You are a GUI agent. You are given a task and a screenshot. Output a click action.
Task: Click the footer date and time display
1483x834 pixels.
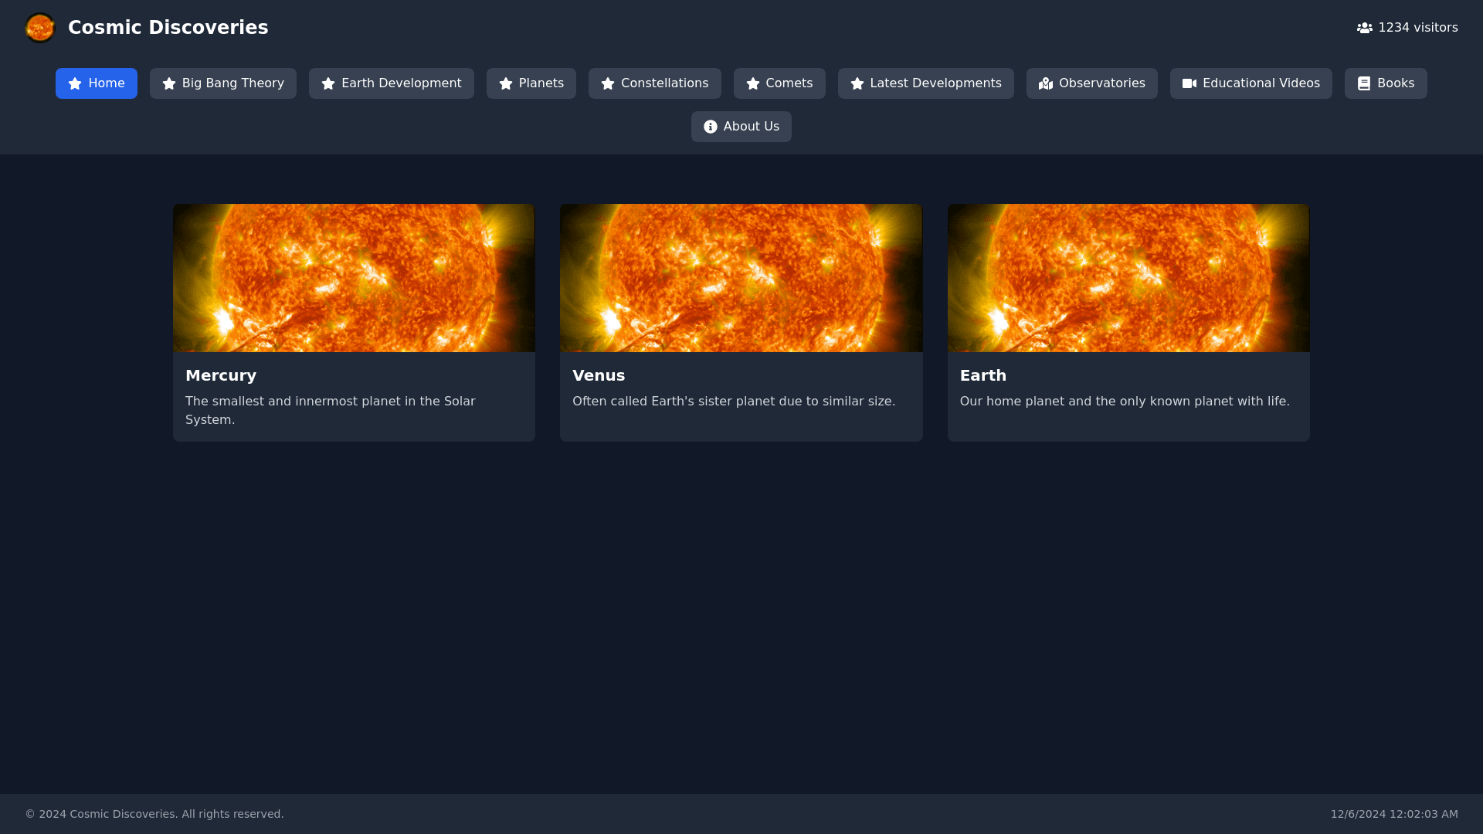pos(1393,814)
